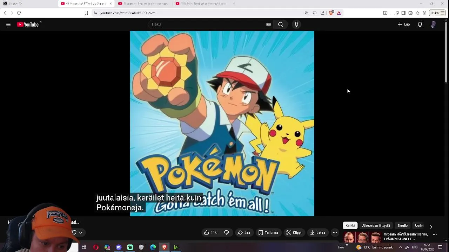Open the on-screen keyboard icon in search box
The image size is (449, 252).
(x=268, y=24)
